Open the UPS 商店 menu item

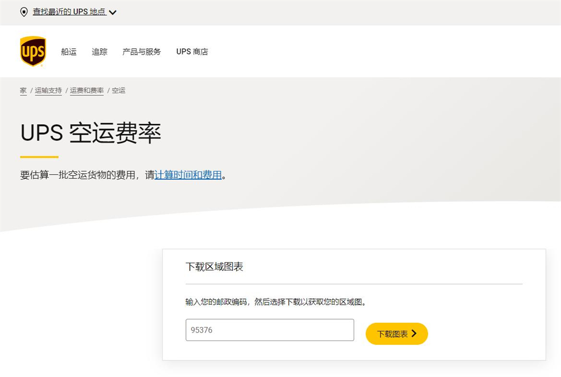coord(192,51)
